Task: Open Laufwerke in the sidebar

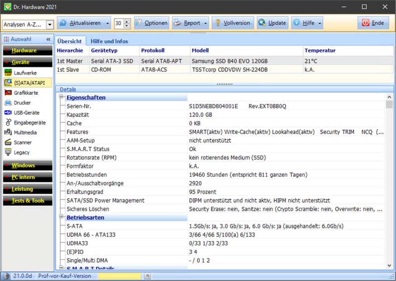Action: 25,73
